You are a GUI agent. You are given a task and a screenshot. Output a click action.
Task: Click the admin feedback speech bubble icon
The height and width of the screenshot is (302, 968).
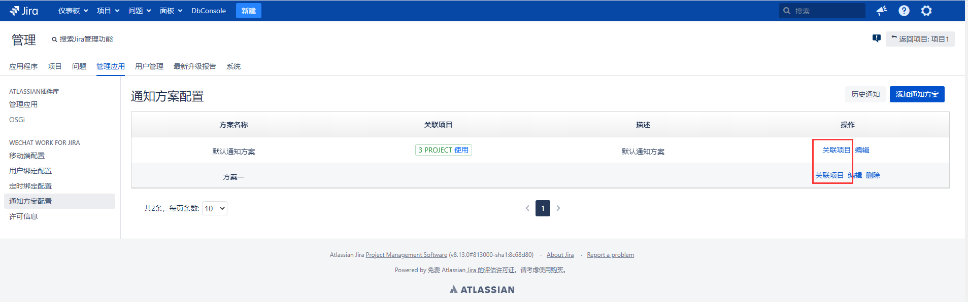coord(877,39)
